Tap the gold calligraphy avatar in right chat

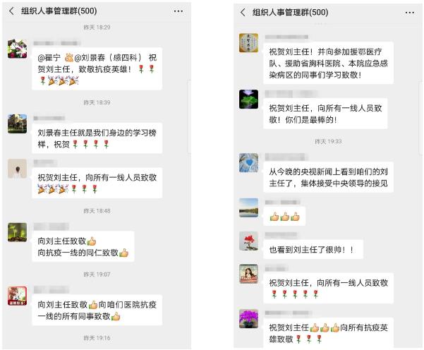(249, 43)
